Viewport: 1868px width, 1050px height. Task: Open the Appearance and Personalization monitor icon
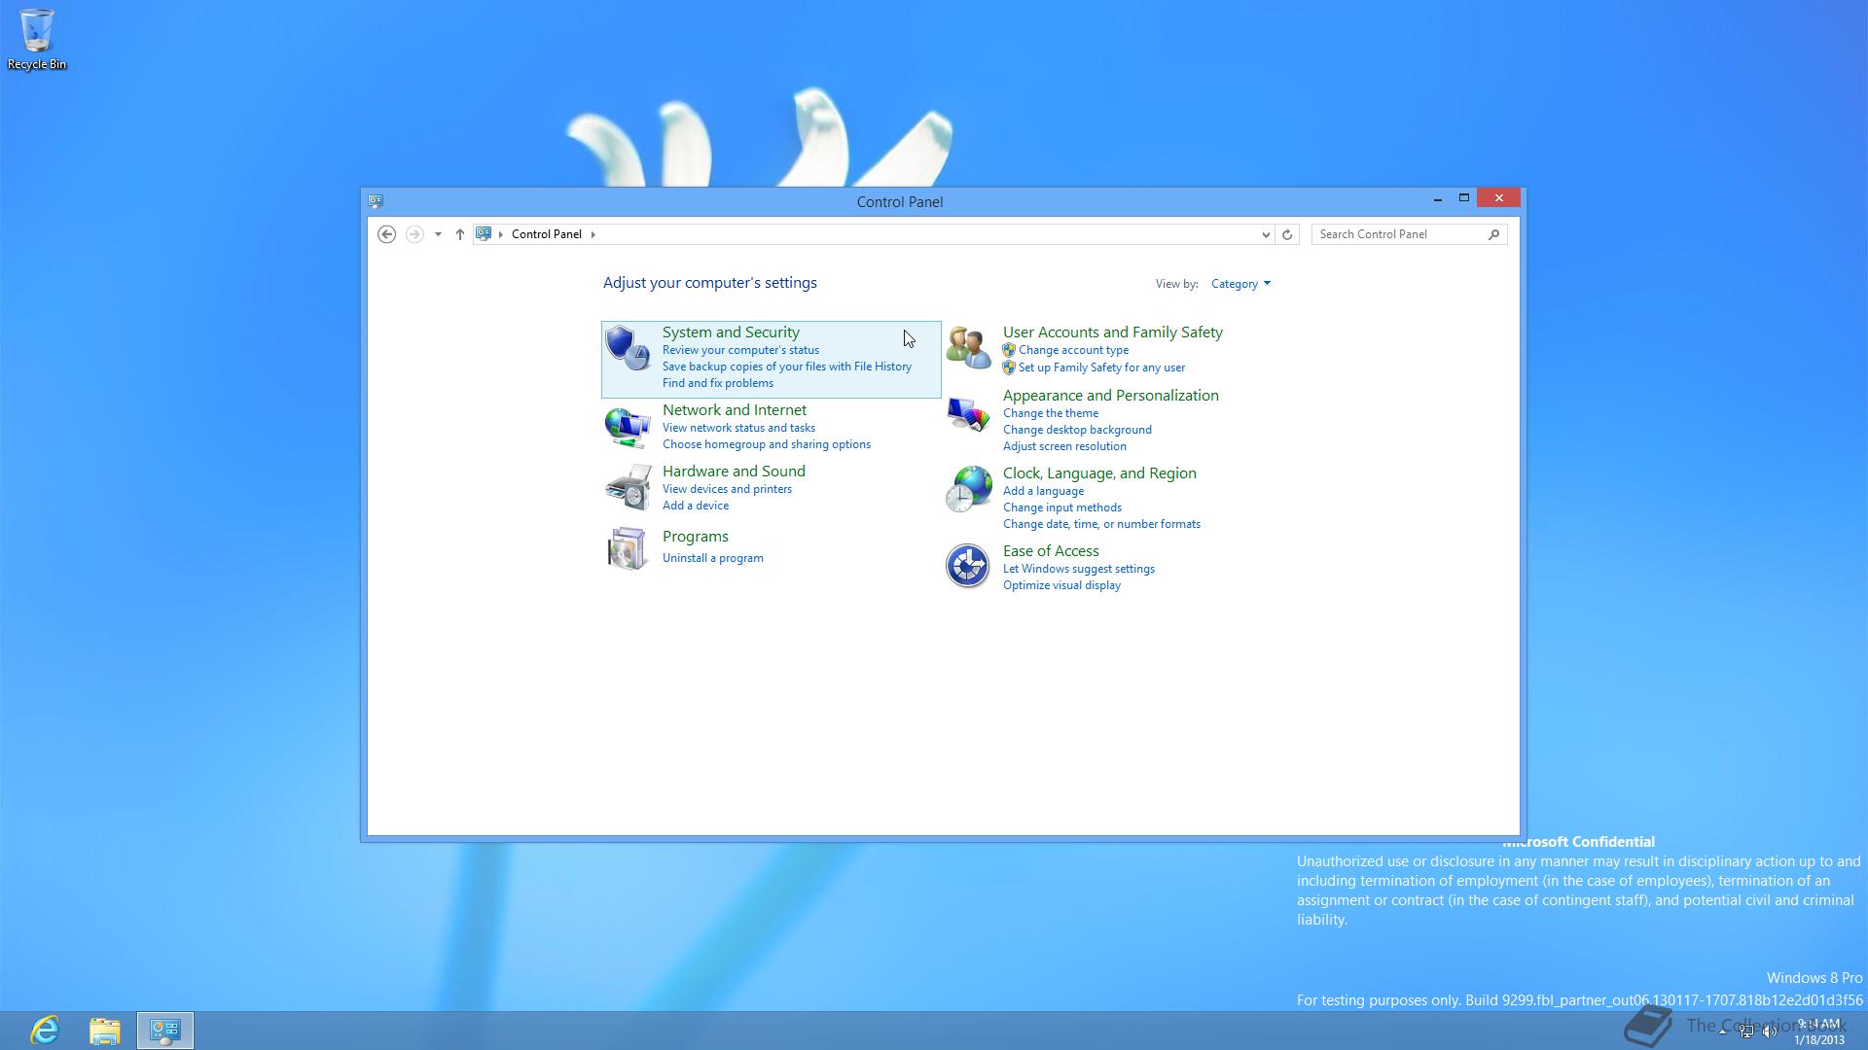point(968,415)
